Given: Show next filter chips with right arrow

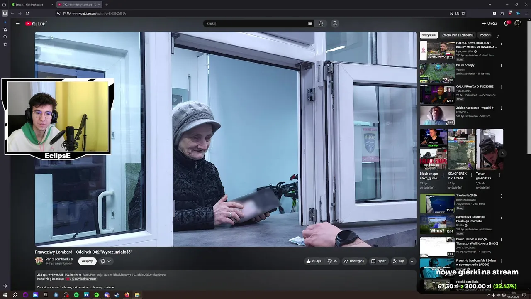Looking at the screenshot, I should 498,36.
